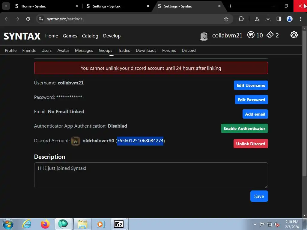Open the Users link
This screenshot has width=307, height=230.
click(x=46, y=50)
